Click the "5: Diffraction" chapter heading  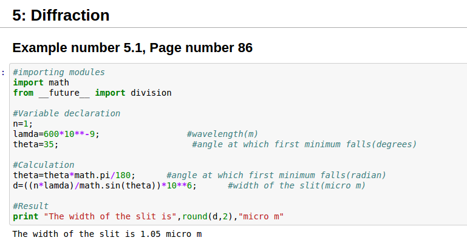point(61,15)
